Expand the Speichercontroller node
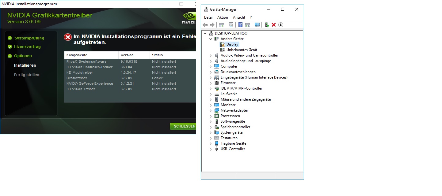 coord(211,127)
